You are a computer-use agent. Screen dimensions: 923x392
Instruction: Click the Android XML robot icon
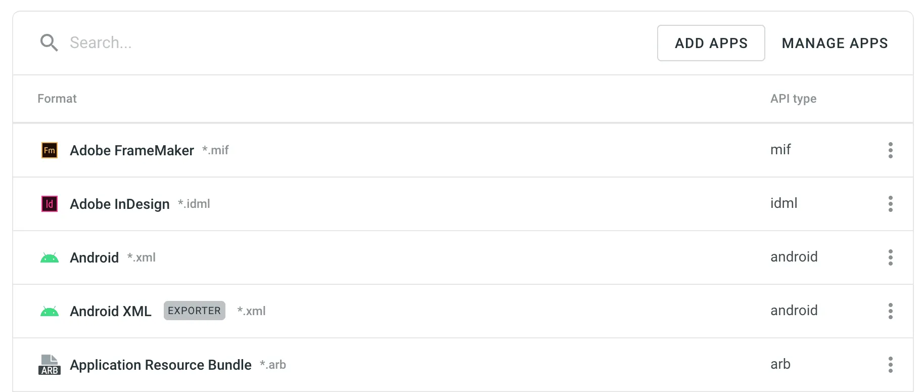[x=50, y=312]
